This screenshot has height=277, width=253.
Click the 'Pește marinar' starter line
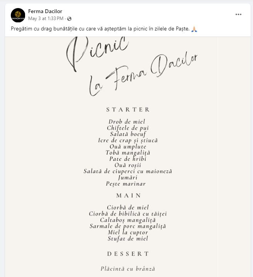(x=126, y=184)
